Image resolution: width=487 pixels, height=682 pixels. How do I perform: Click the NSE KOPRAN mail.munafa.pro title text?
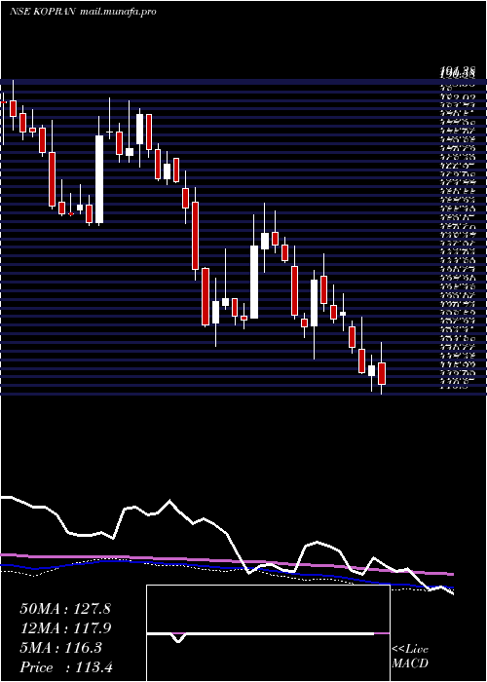(83, 12)
